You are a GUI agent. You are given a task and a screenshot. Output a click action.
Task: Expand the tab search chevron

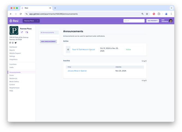171,8
